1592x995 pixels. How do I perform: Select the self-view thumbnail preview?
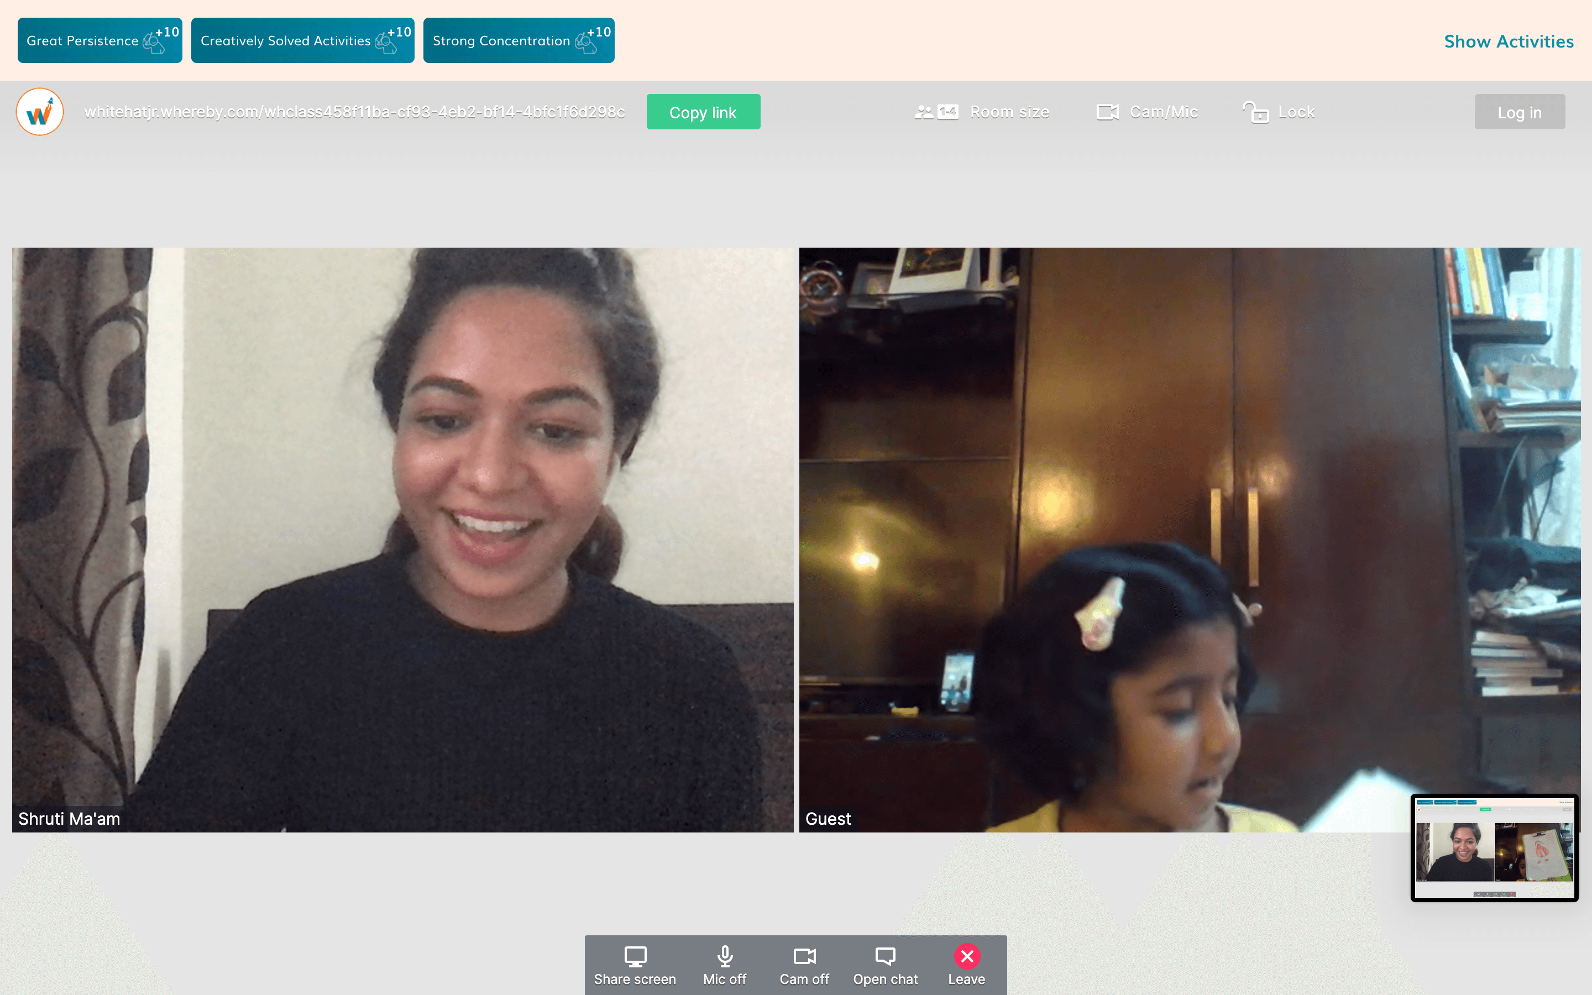pyautogui.click(x=1494, y=847)
